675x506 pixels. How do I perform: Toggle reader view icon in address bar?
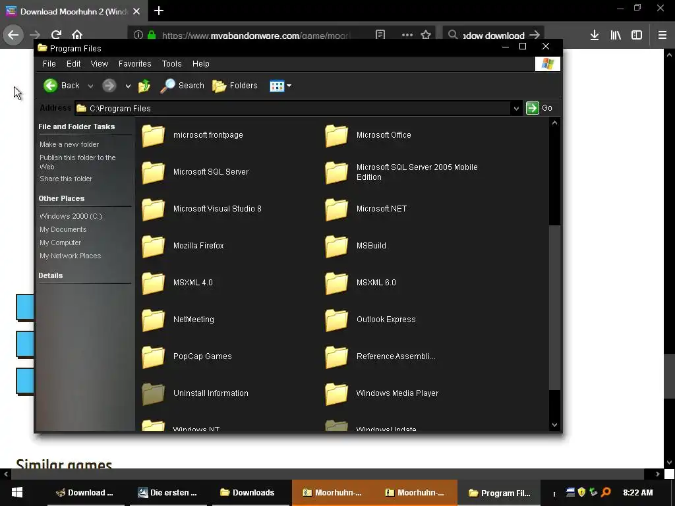(380, 35)
